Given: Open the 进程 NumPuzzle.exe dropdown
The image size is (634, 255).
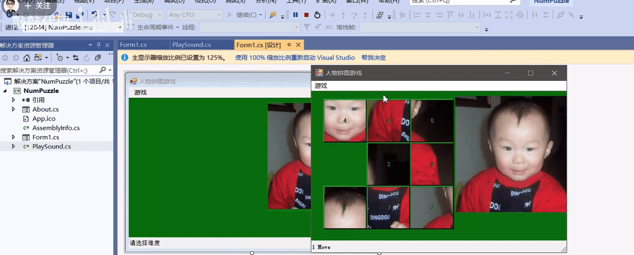Looking at the screenshot, I should (x=120, y=27).
